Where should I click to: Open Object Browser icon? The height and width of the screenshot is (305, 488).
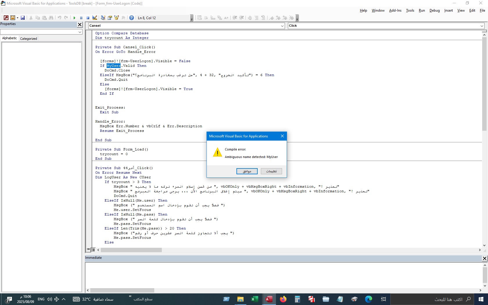point(116,18)
